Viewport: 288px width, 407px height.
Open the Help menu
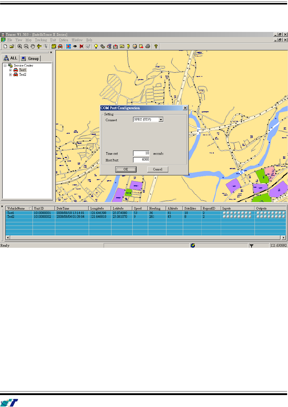(x=89, y=40)
